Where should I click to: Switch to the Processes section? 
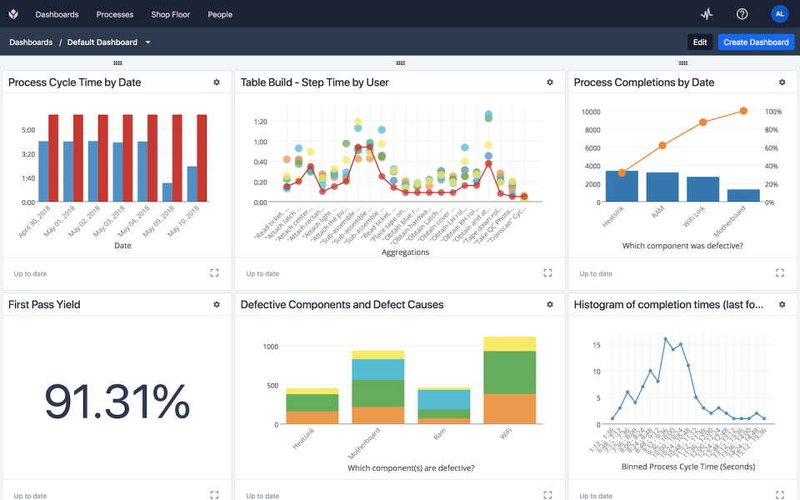[114, 14]
